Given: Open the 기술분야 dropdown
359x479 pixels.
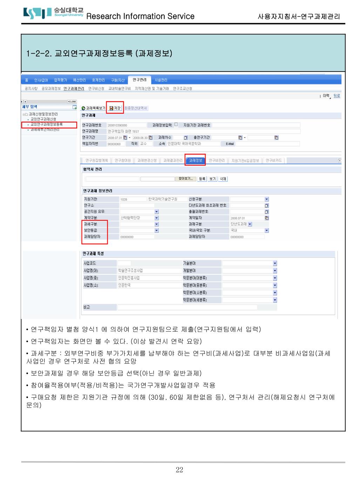Looking at the screenshot, I should point(275,263).
